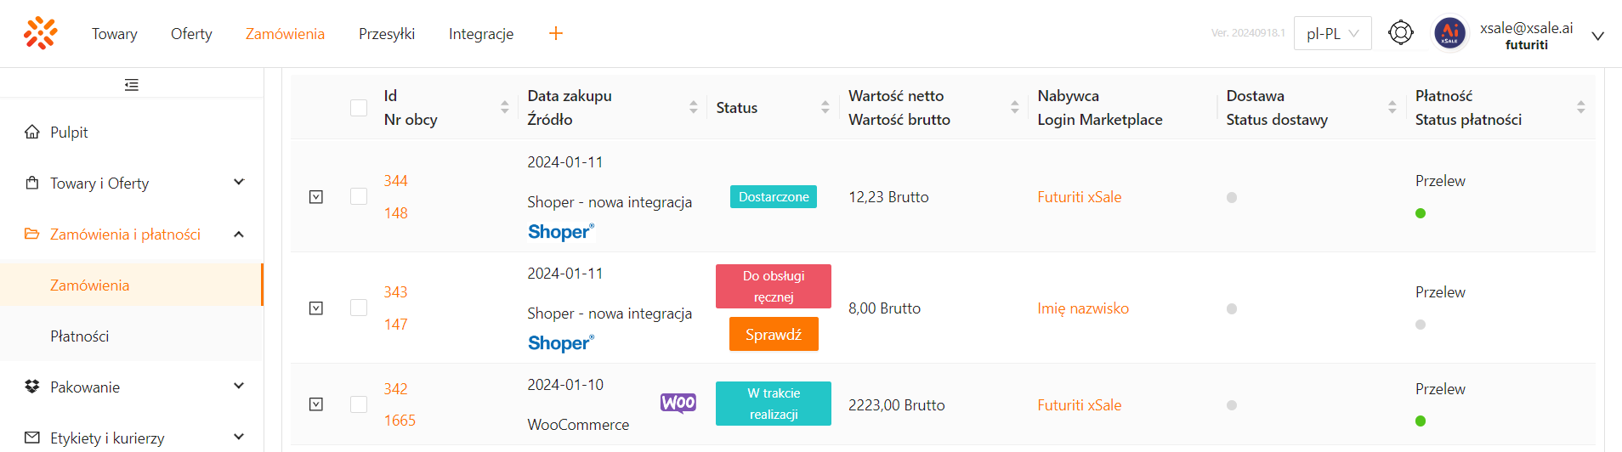Toggle the select-all orders header checkbox
This screenshot has height=452, width=1622.
tap(359, 108)
